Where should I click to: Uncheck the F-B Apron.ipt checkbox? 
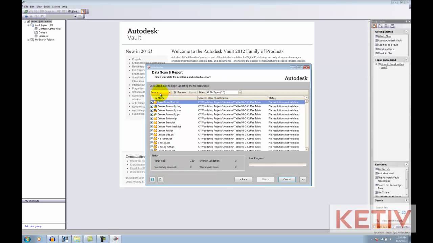(152, 139)
